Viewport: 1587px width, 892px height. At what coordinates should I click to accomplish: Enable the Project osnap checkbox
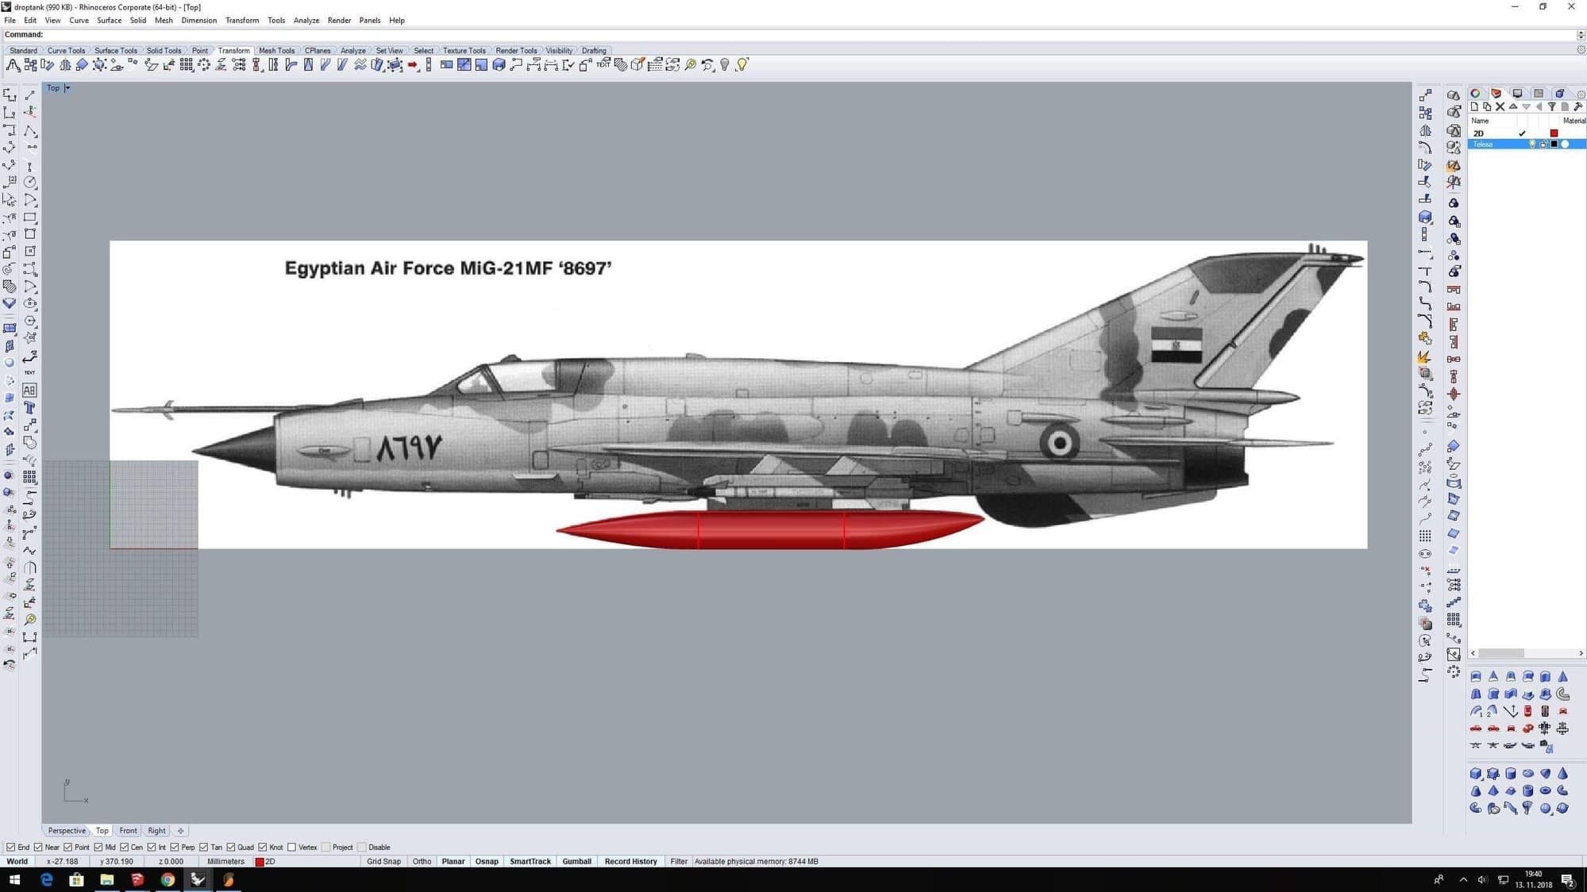pyautogui.click(x=325, y=848)
